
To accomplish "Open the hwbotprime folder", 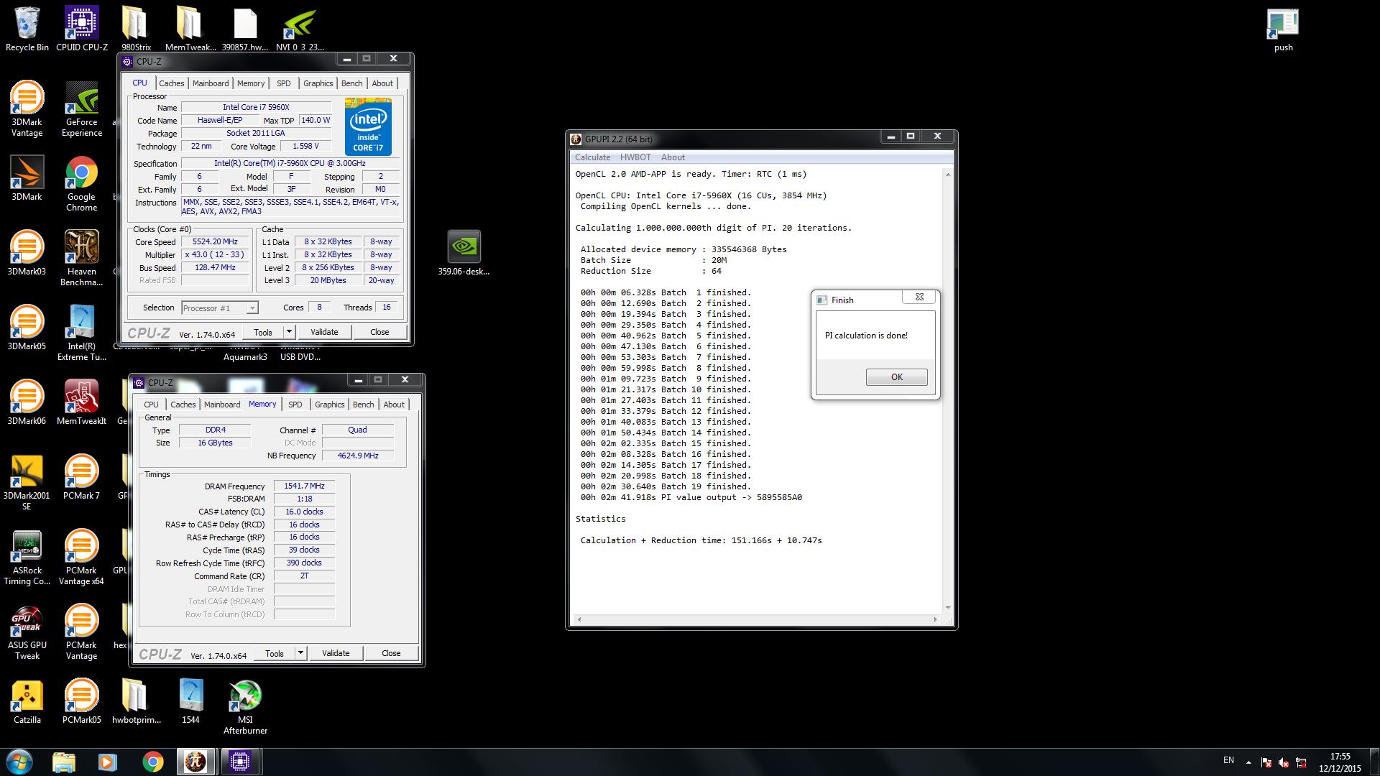I will [136, 701].
